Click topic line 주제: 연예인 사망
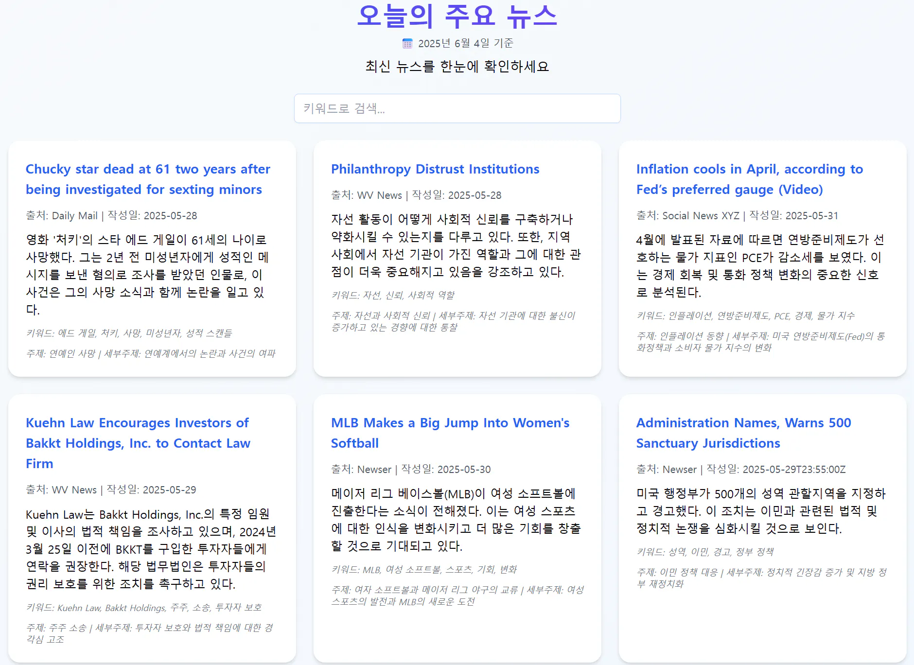The image size is (914, 665). click(151, 353)
